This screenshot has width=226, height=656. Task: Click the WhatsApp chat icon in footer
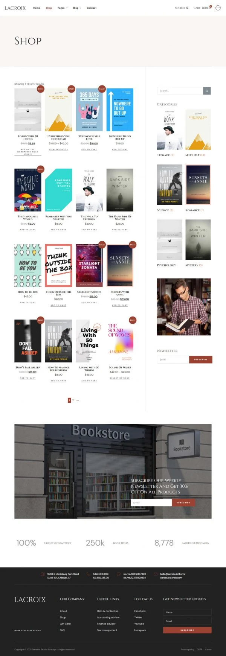[119, 574]
